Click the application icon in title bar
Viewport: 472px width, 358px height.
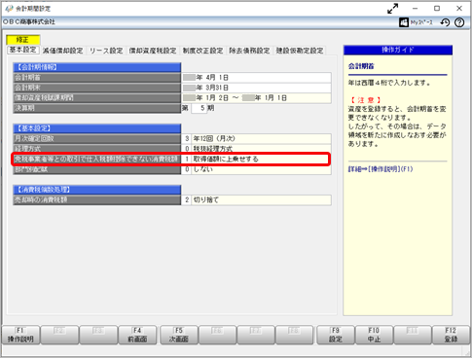[9, 9]
